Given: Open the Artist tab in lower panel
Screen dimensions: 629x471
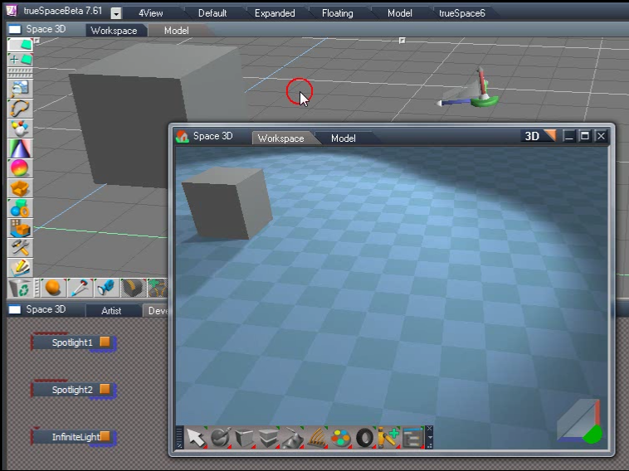Looking at the screenshot, I should click(x=111, y=311).
